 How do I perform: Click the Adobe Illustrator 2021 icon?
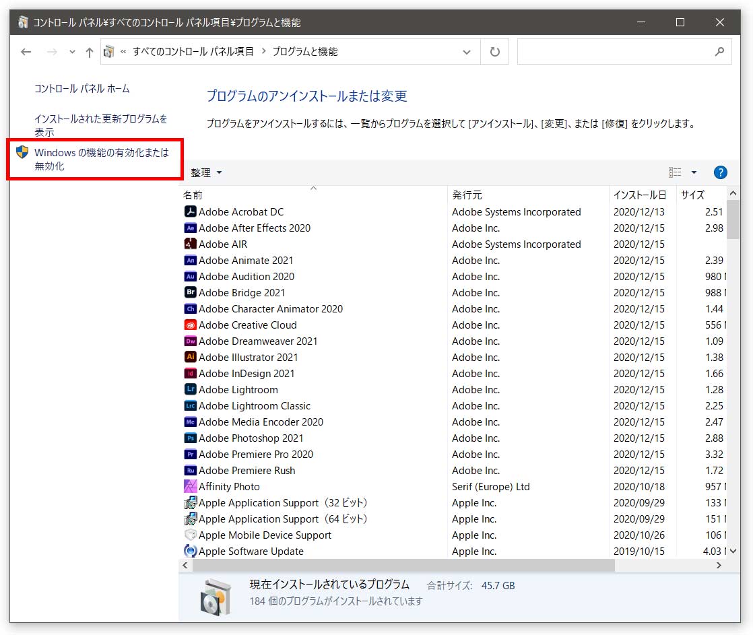190,357
